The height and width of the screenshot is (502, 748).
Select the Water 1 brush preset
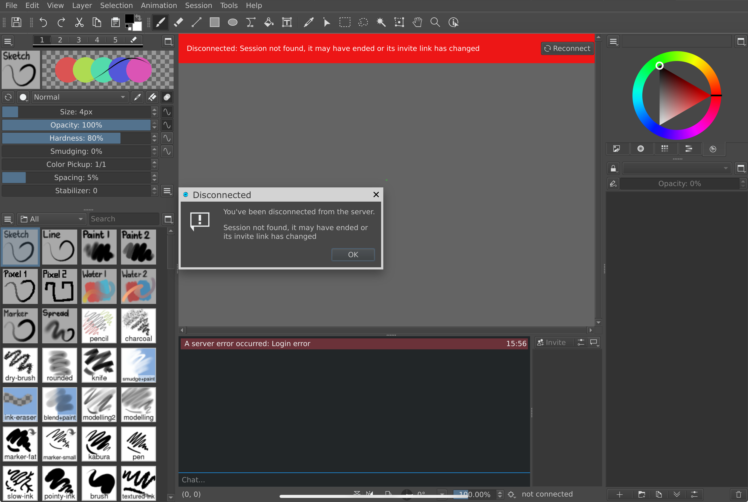[99, 286]
